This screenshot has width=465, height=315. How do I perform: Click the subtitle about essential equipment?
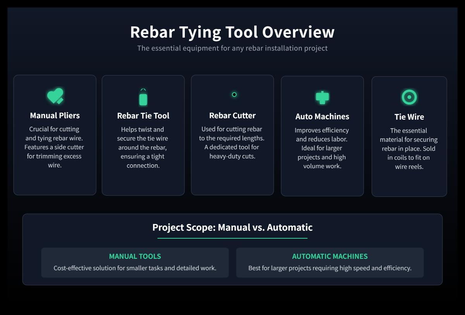coord(232,48)
